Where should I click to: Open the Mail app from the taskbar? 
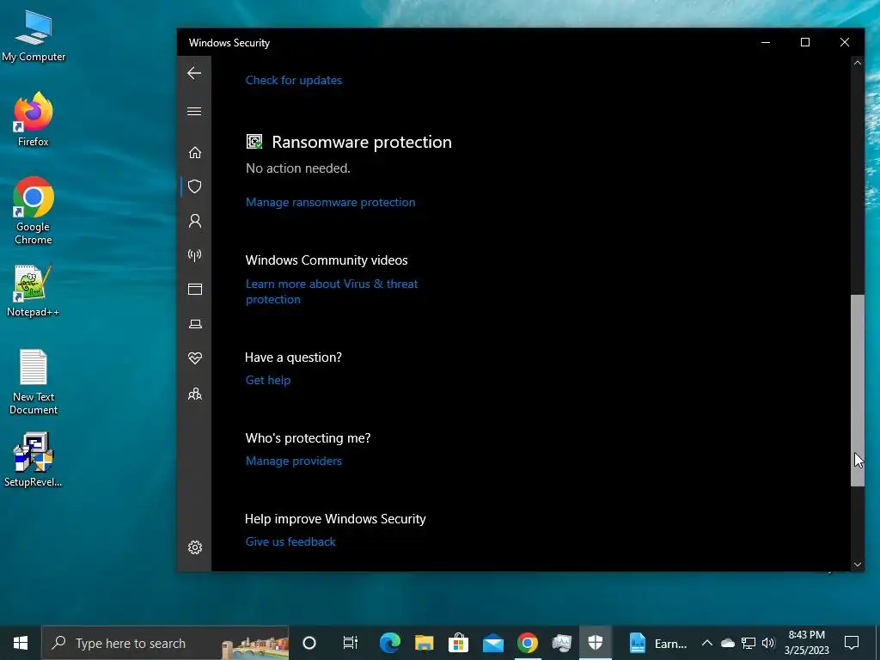(x=493, y=643)
